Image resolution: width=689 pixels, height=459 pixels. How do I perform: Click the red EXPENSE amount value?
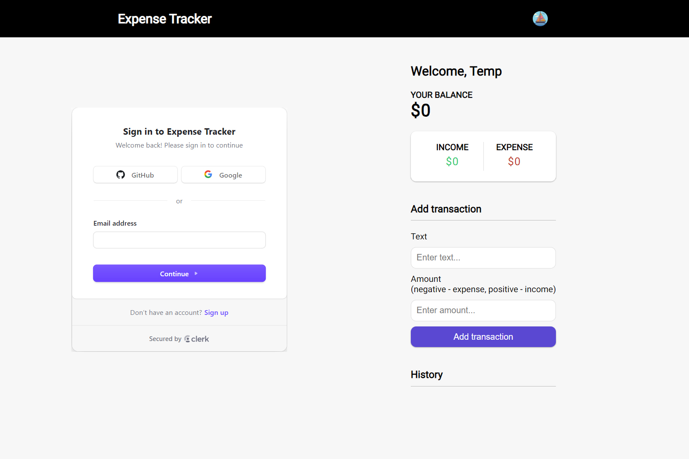514,162
